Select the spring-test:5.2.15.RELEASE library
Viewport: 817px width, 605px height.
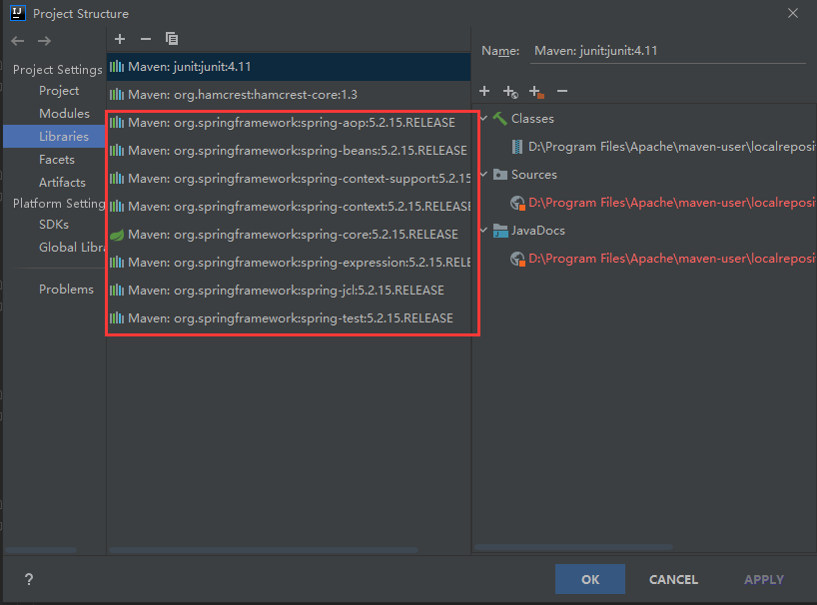[x=289, y=318]
